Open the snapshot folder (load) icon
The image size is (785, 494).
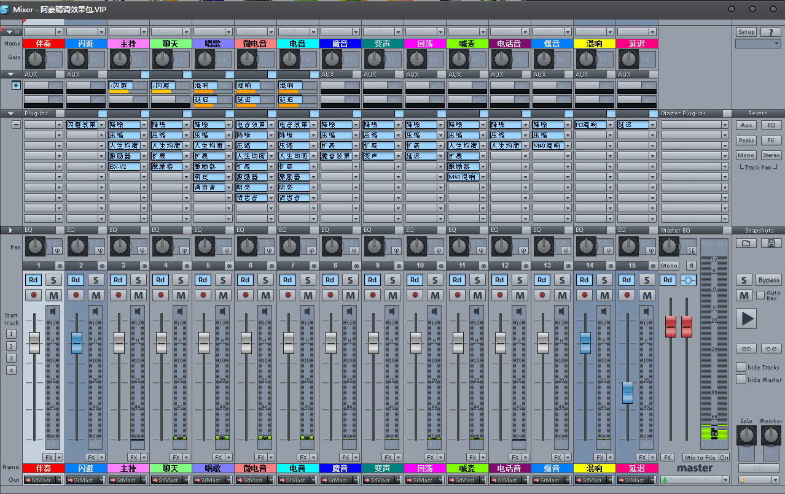click(x=746, y=243)
